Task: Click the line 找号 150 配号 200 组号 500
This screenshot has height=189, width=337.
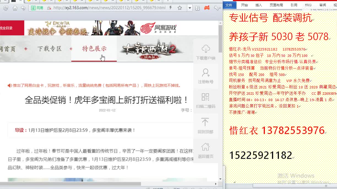Action: [257, 74]
